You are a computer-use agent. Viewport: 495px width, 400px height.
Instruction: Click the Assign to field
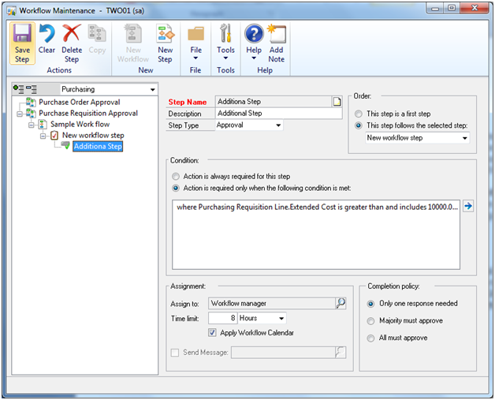click(x=272, y=303)
